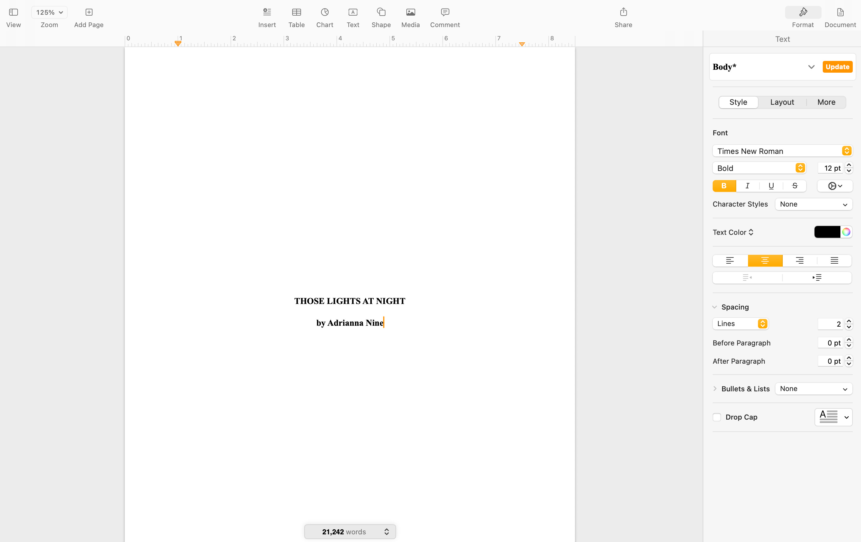Switch to the More tab

[x=826, y=102]
